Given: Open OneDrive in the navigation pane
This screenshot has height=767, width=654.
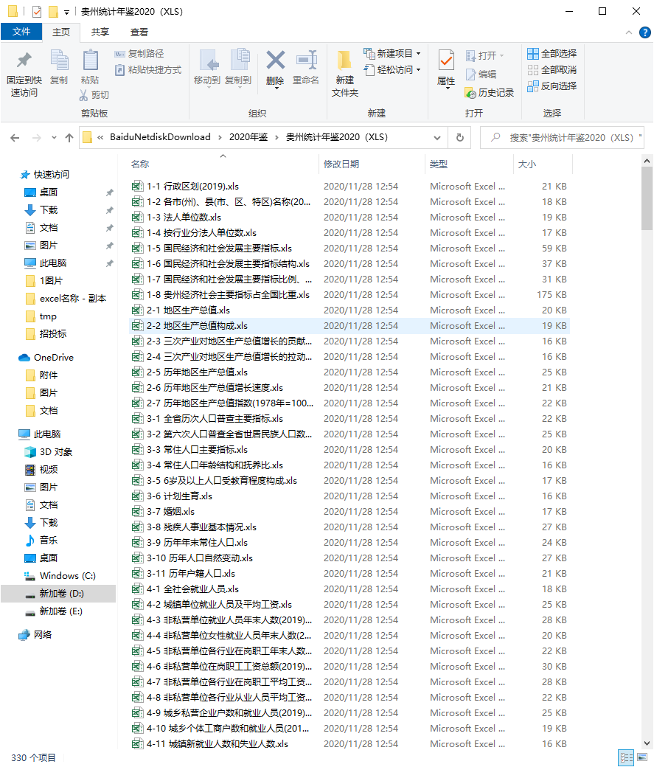Looking at the screenshot, I should coord(46,358).
